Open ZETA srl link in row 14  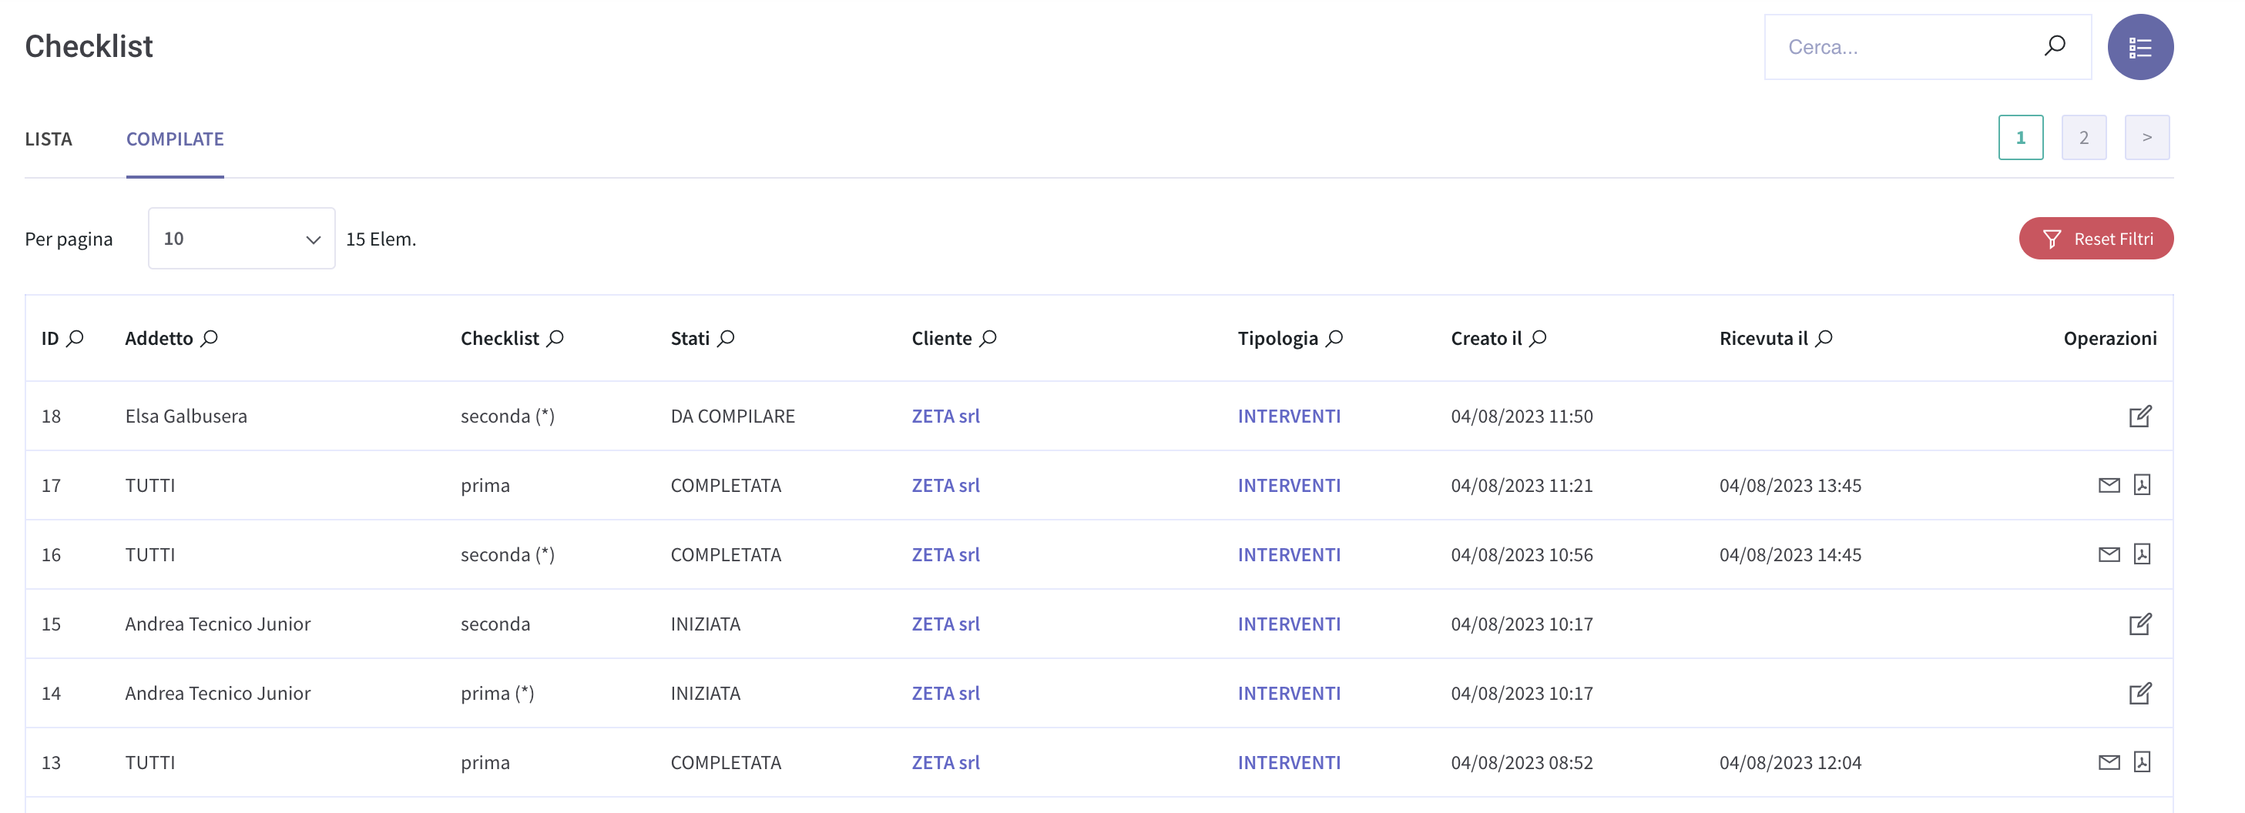945,693
